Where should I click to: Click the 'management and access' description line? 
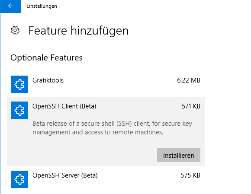pyautogui.click(x=98, y=132)
